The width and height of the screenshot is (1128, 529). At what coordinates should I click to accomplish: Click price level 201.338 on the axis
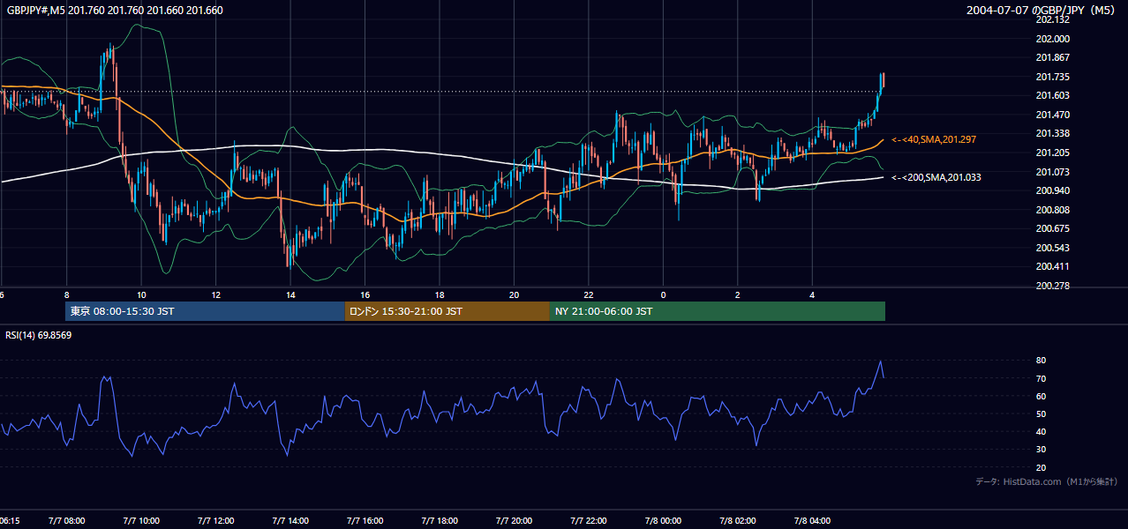tap(1052, 133)
